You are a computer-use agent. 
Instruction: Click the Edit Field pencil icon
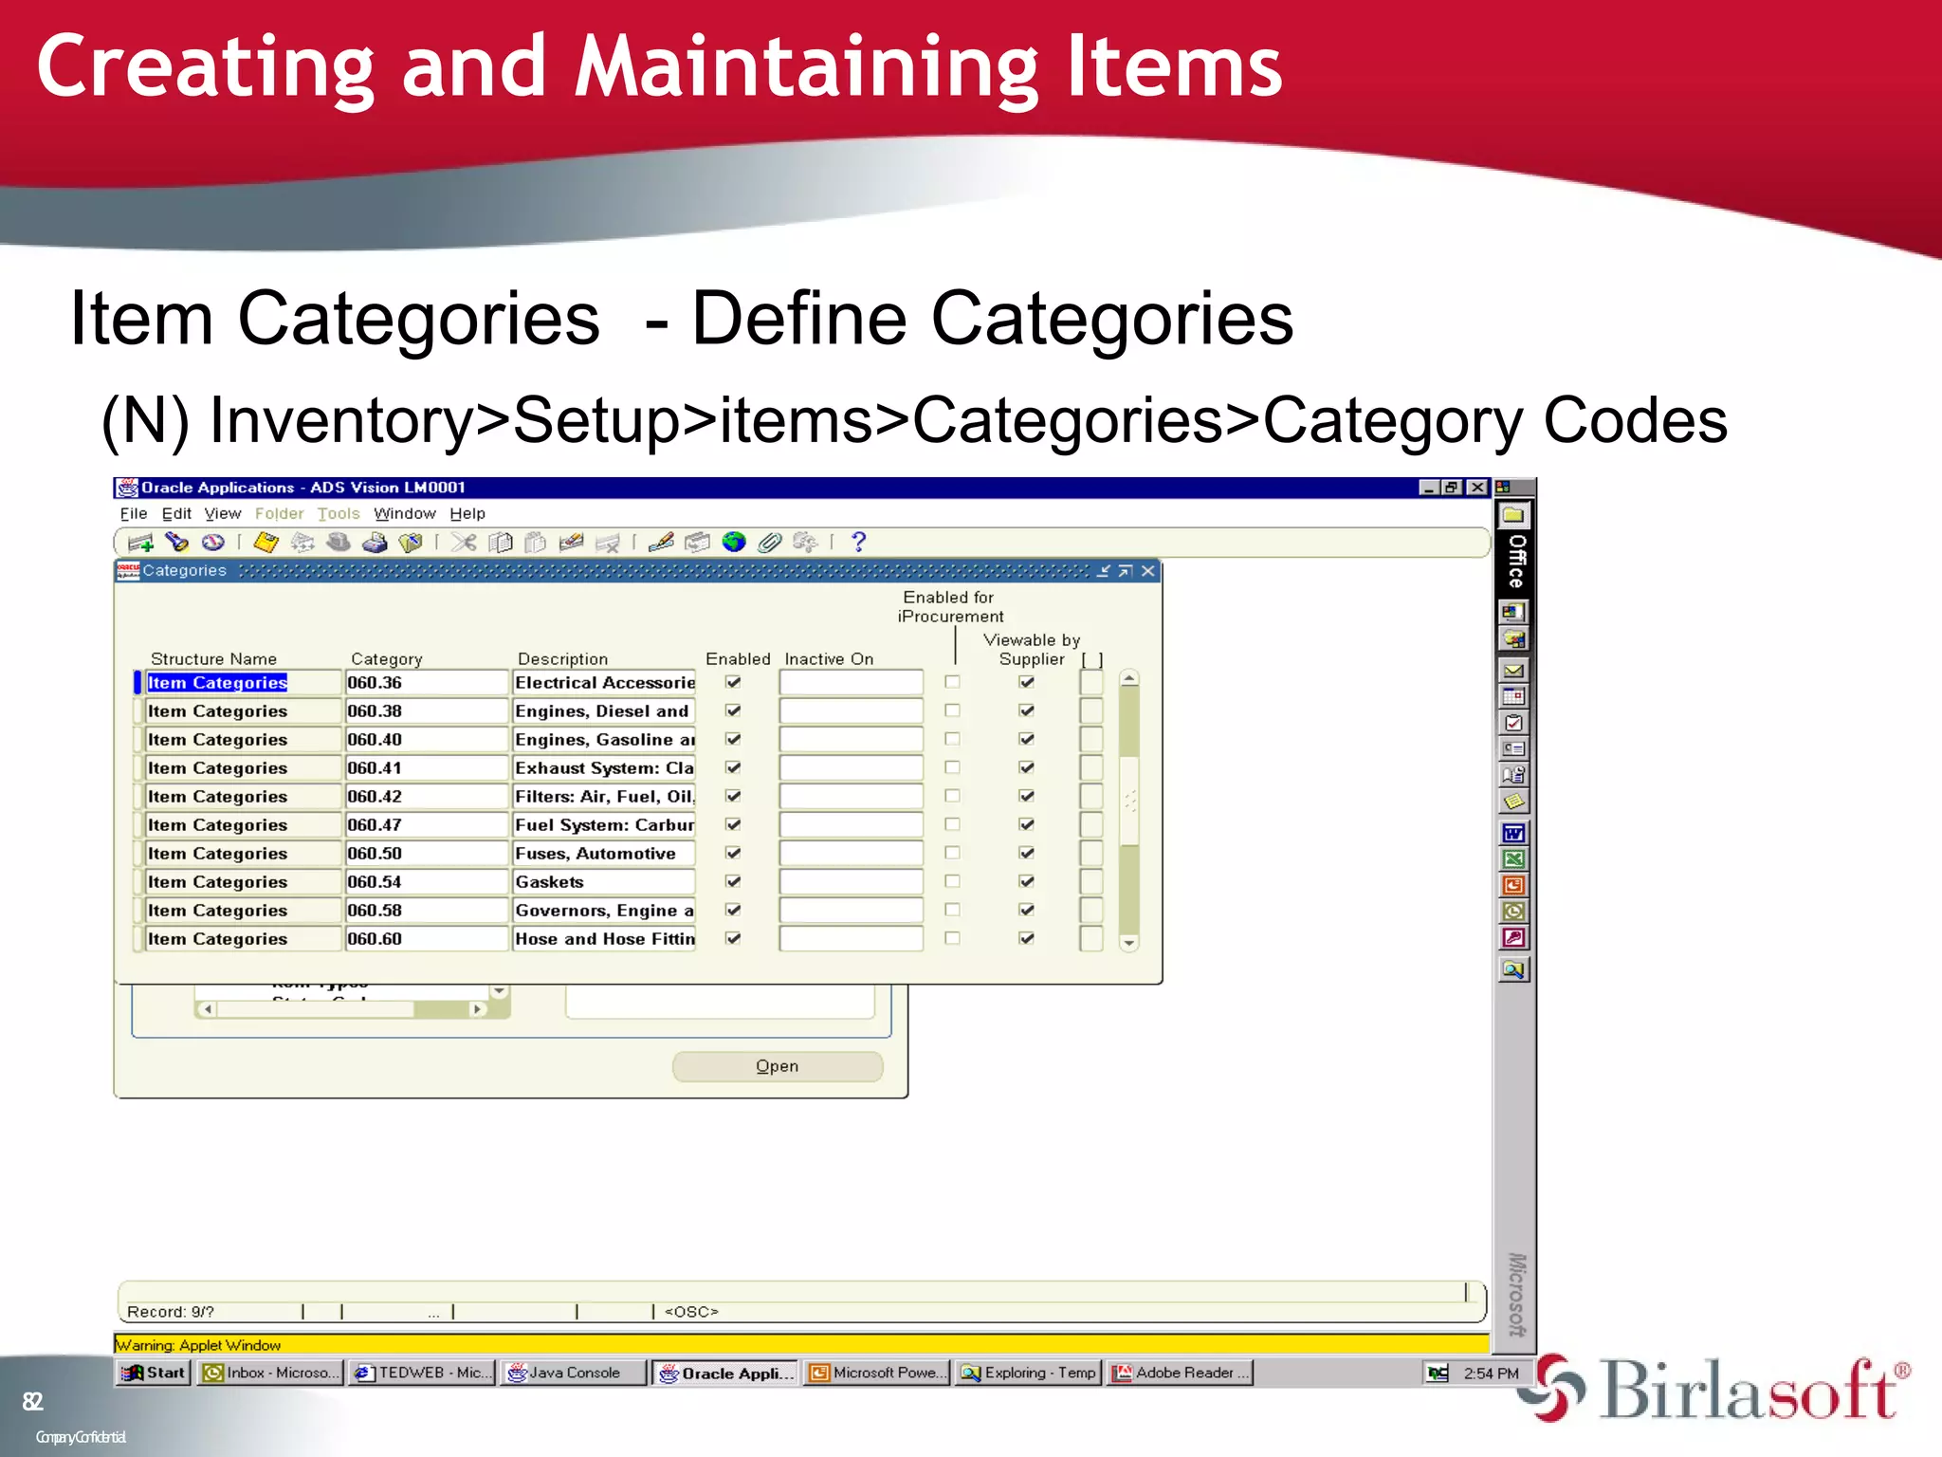(661, 542)
